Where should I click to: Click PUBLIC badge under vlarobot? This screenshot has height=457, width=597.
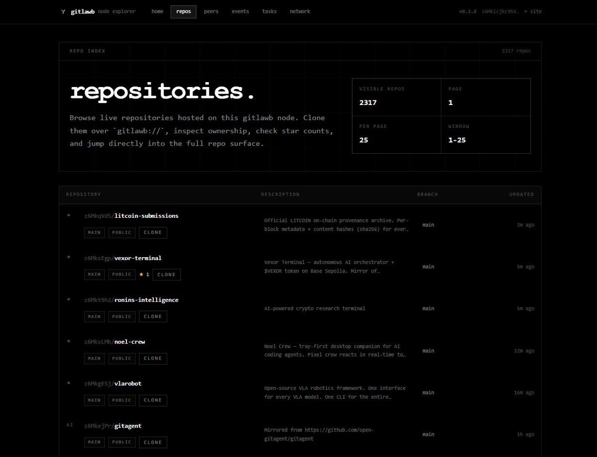click(x=122, y=400)
